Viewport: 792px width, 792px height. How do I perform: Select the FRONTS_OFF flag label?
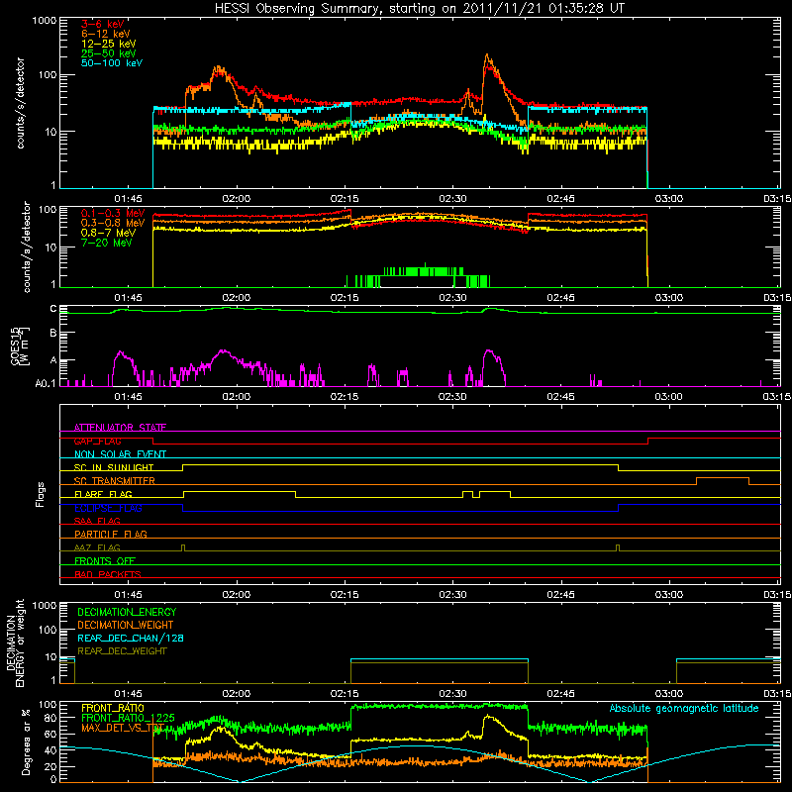click(x=105, y=560)
